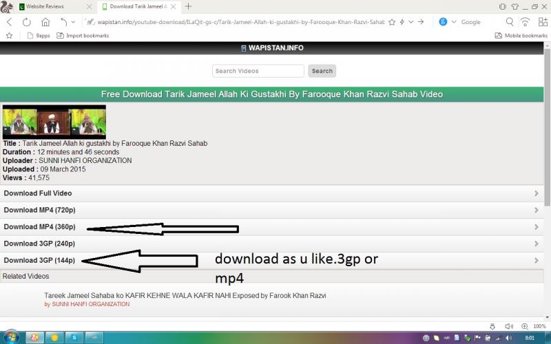Viewport: 551px width, 344px height.
Task: Click the Search Videos input field
Action: tap(258, 71)
